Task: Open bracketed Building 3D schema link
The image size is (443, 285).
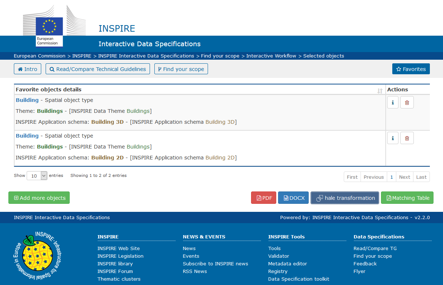Action: pyautogui.click(x=220, y=122)
